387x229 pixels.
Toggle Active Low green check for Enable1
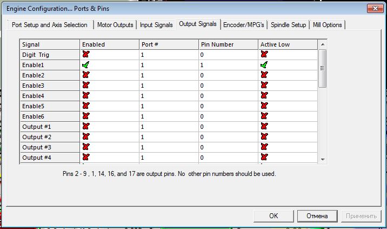pos(264,65)
